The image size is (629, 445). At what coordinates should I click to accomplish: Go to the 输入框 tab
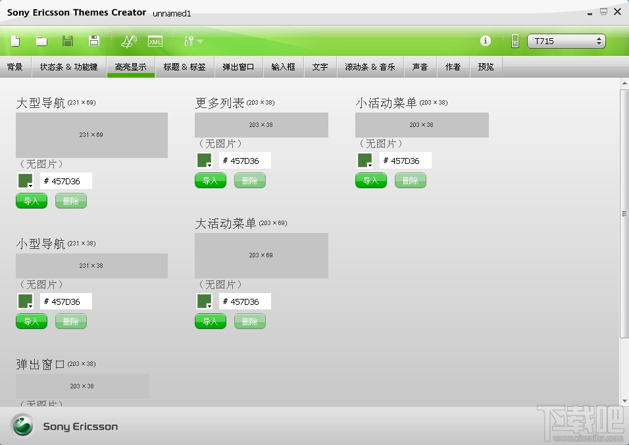pos(284,67)
